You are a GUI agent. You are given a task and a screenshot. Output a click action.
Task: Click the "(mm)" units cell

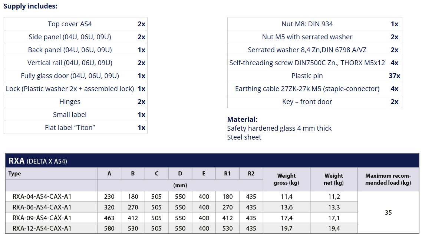click(180, 185)
